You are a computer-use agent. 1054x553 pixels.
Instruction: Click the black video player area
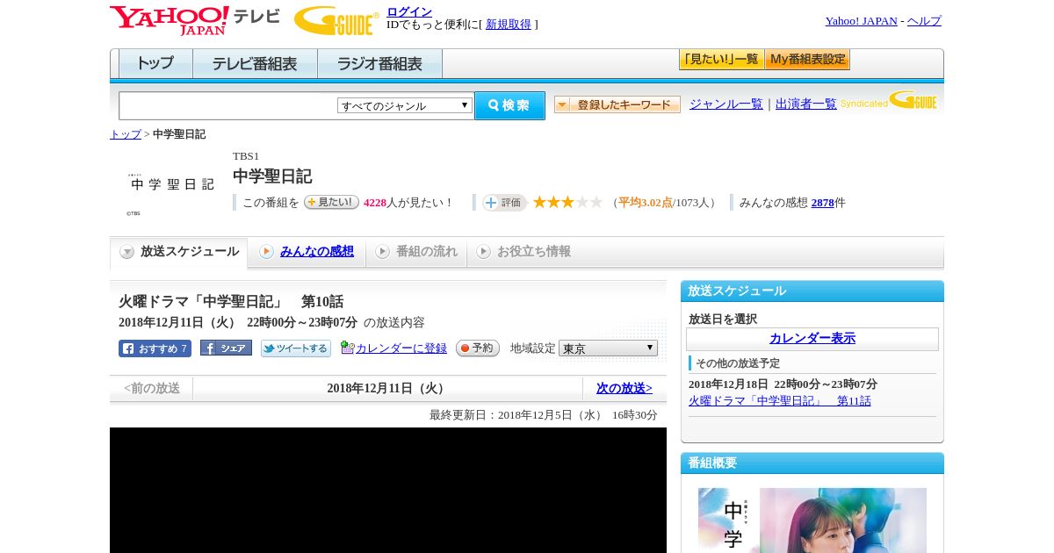click(388, 490)
